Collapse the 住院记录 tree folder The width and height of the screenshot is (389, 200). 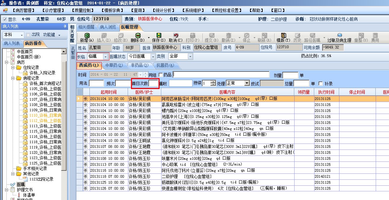pyautogui.click(x=13, y=67)
